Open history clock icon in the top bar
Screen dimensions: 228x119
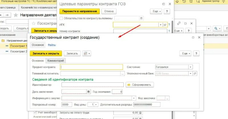coord(184,1)
